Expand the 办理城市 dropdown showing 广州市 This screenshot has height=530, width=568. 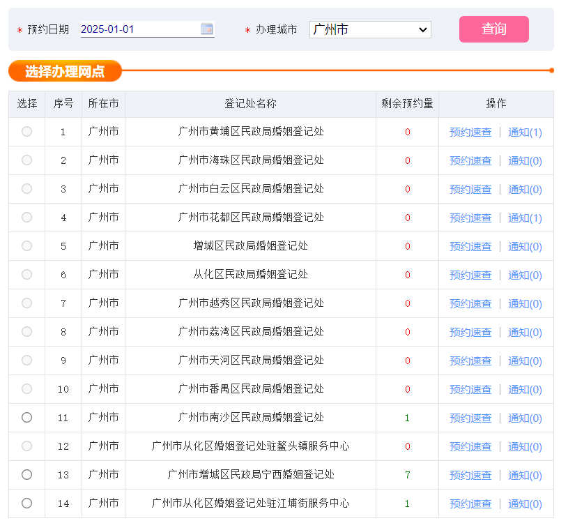(370, 29)
